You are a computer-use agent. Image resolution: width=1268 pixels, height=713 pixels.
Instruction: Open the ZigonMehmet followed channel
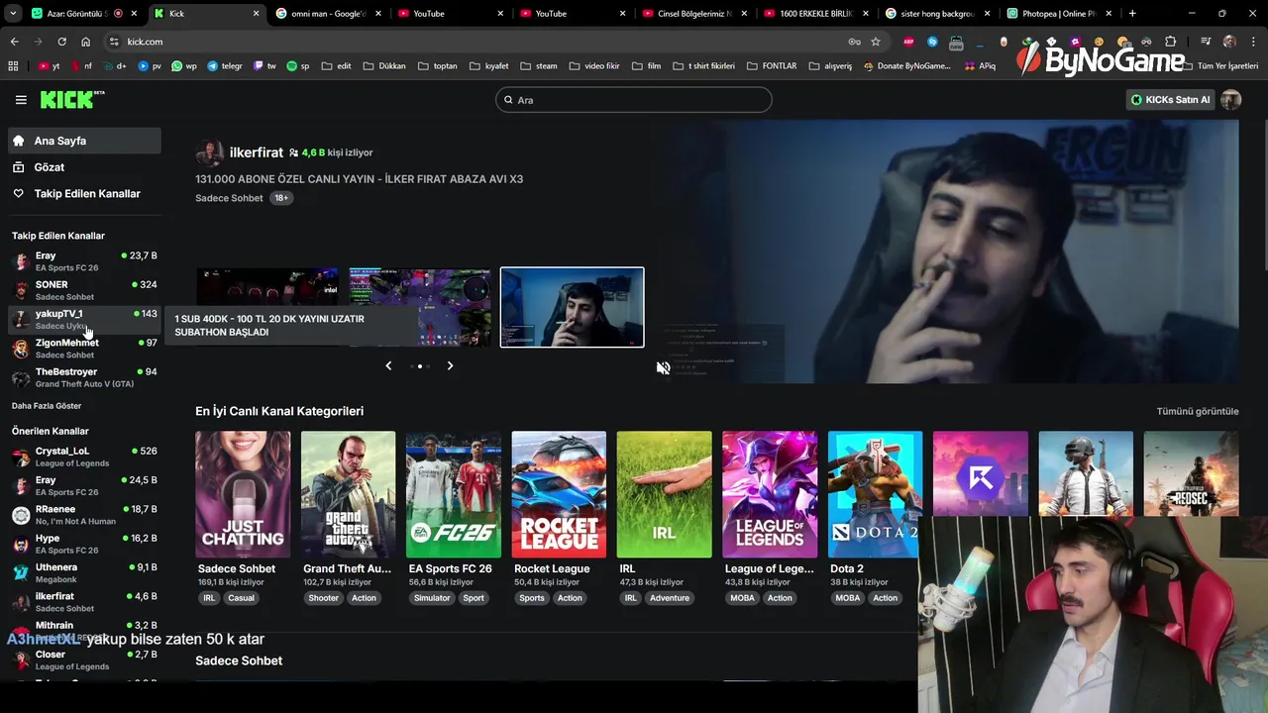tap(84, 349)
